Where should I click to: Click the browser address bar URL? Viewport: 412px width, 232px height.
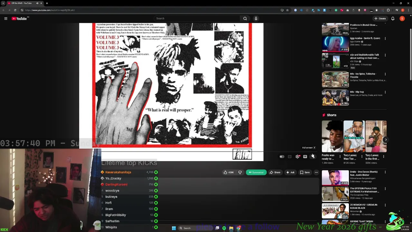(50, 10)
